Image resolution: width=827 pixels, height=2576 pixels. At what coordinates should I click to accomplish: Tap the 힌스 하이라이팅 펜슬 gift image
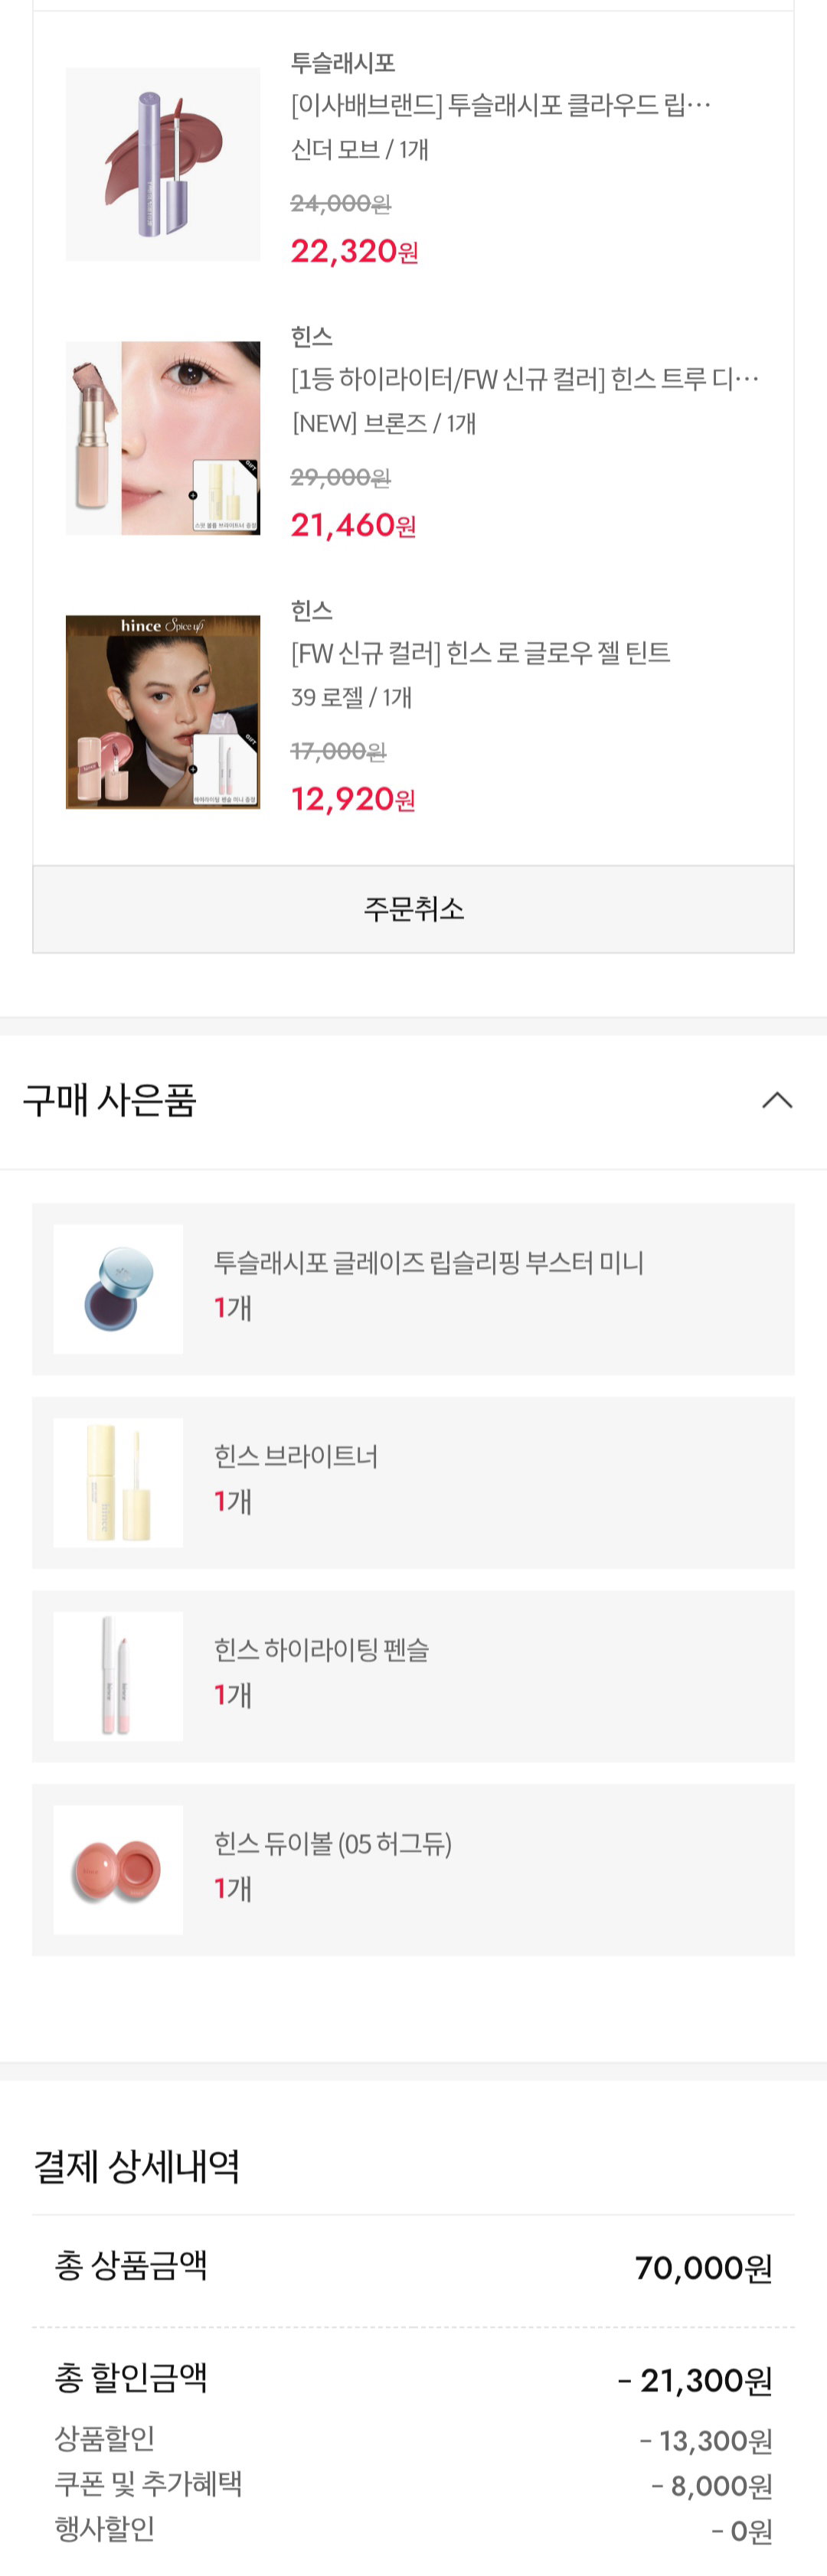tap(118, 1676)
